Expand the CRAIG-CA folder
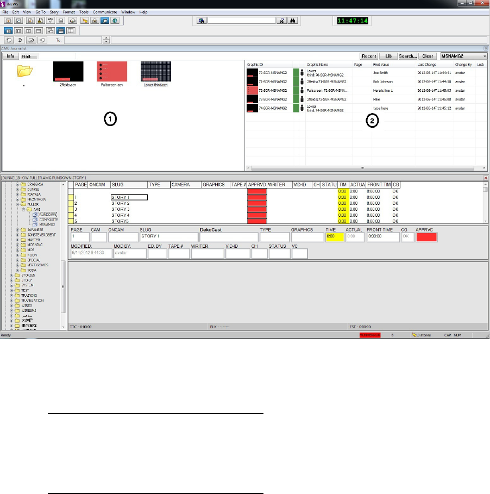The image size is (490, 494). pyautogui.click(x=17, y=184)
